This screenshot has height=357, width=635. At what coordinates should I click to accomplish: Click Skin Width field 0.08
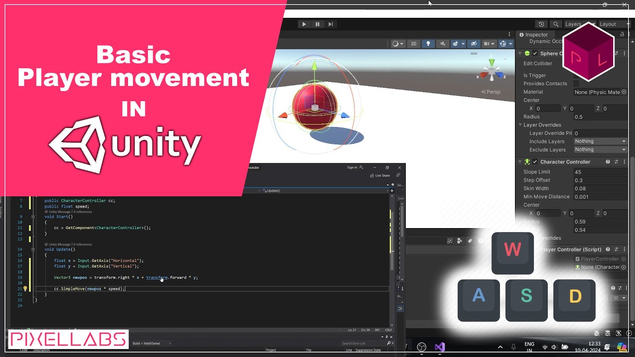(600, 188)
